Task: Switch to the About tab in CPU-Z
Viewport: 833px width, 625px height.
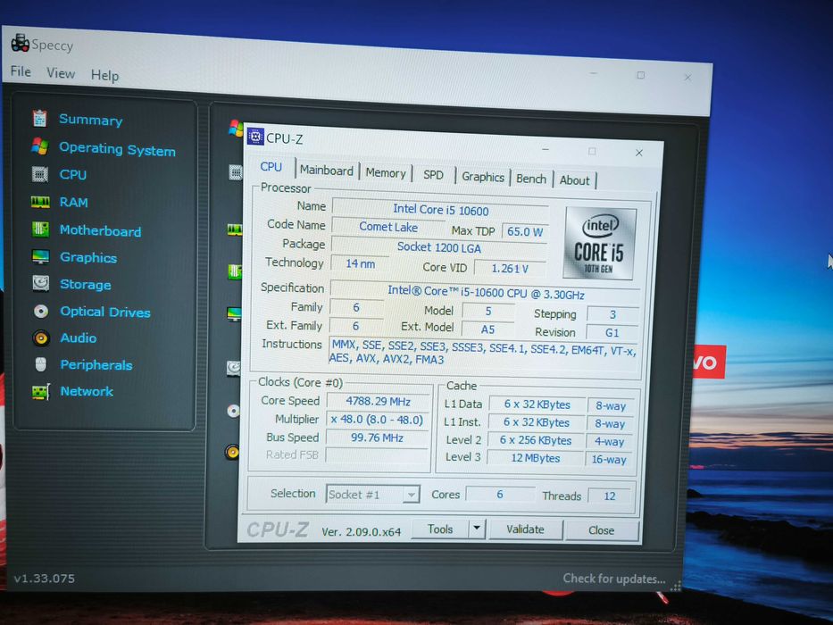Action: tap(574, 180)
